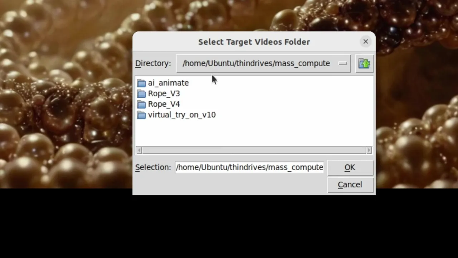Image resolution: width=458 pixels, height=258 pixels.
Task: Click empty area of the folder list
Action: coord(286,129)
